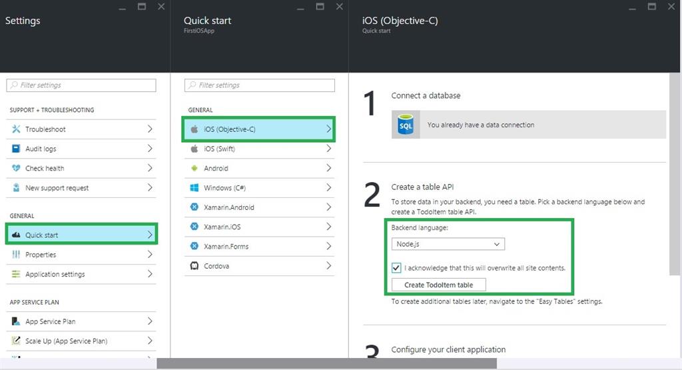The height and width of the screenshot is (370, 682).
Task: Click the SQL database icon
Action: [406, 125]
